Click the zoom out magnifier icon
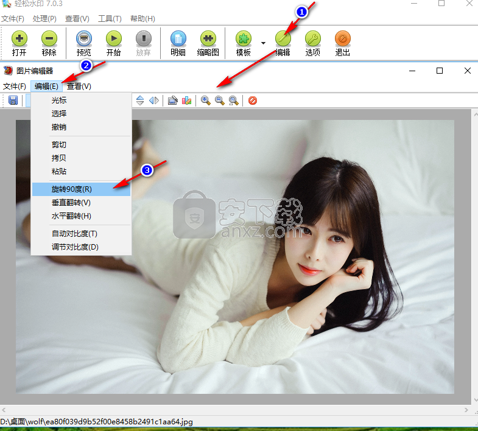Screen dimensions: 478x431 (x=219, y=100)
